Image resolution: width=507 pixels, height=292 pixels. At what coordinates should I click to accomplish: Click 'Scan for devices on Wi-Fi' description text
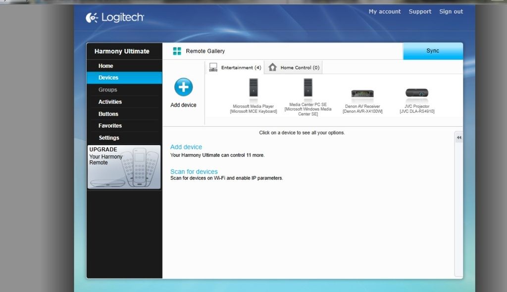coord(227,178)
